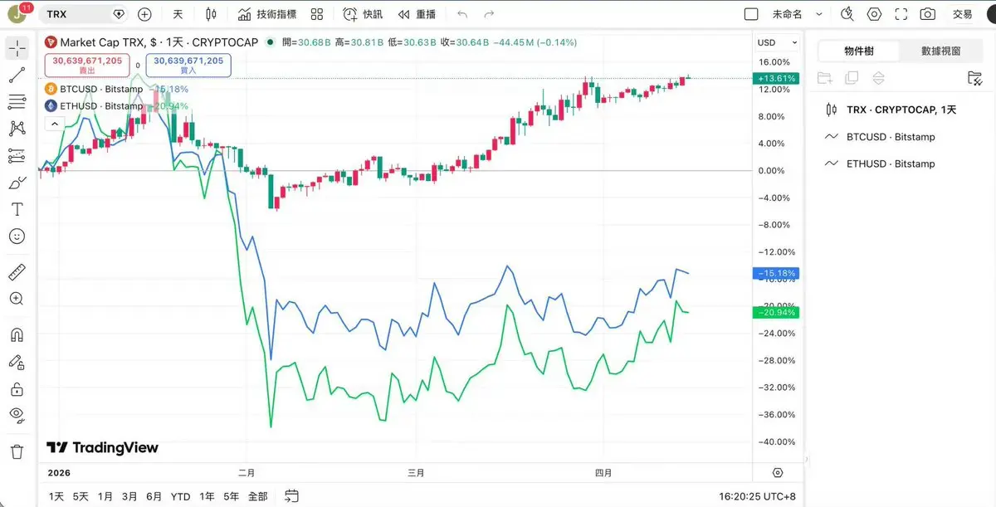Open 技術指標 indicators dialog
The image size is (996, 507).
266,14
